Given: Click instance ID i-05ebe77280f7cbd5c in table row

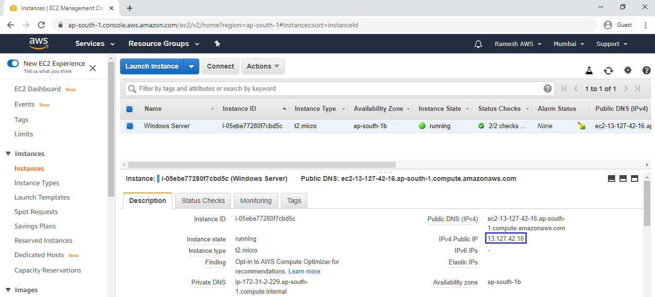Looking at the screenshot, I should point(252,126).
